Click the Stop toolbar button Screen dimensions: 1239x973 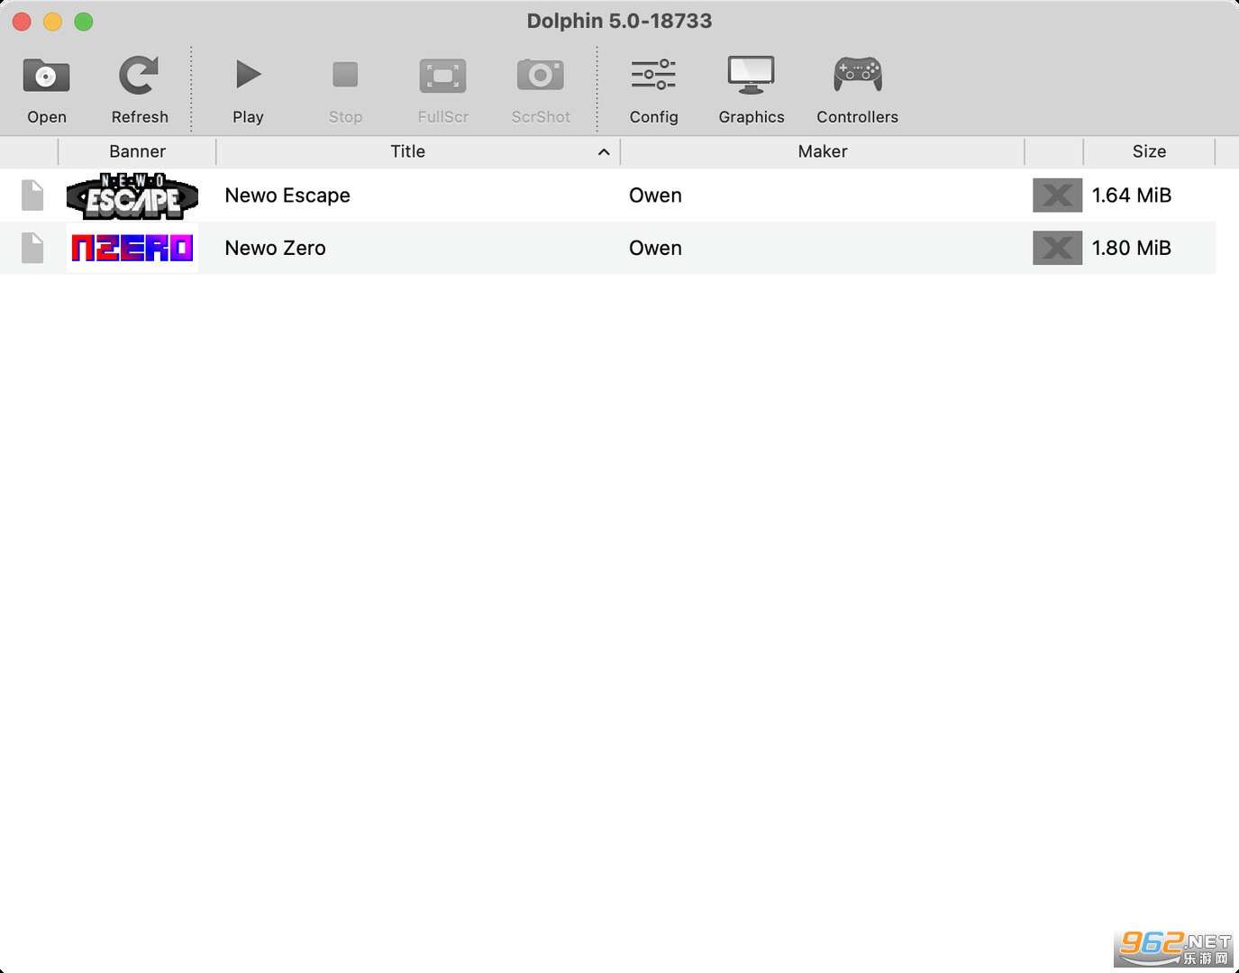tap(345, 90)
